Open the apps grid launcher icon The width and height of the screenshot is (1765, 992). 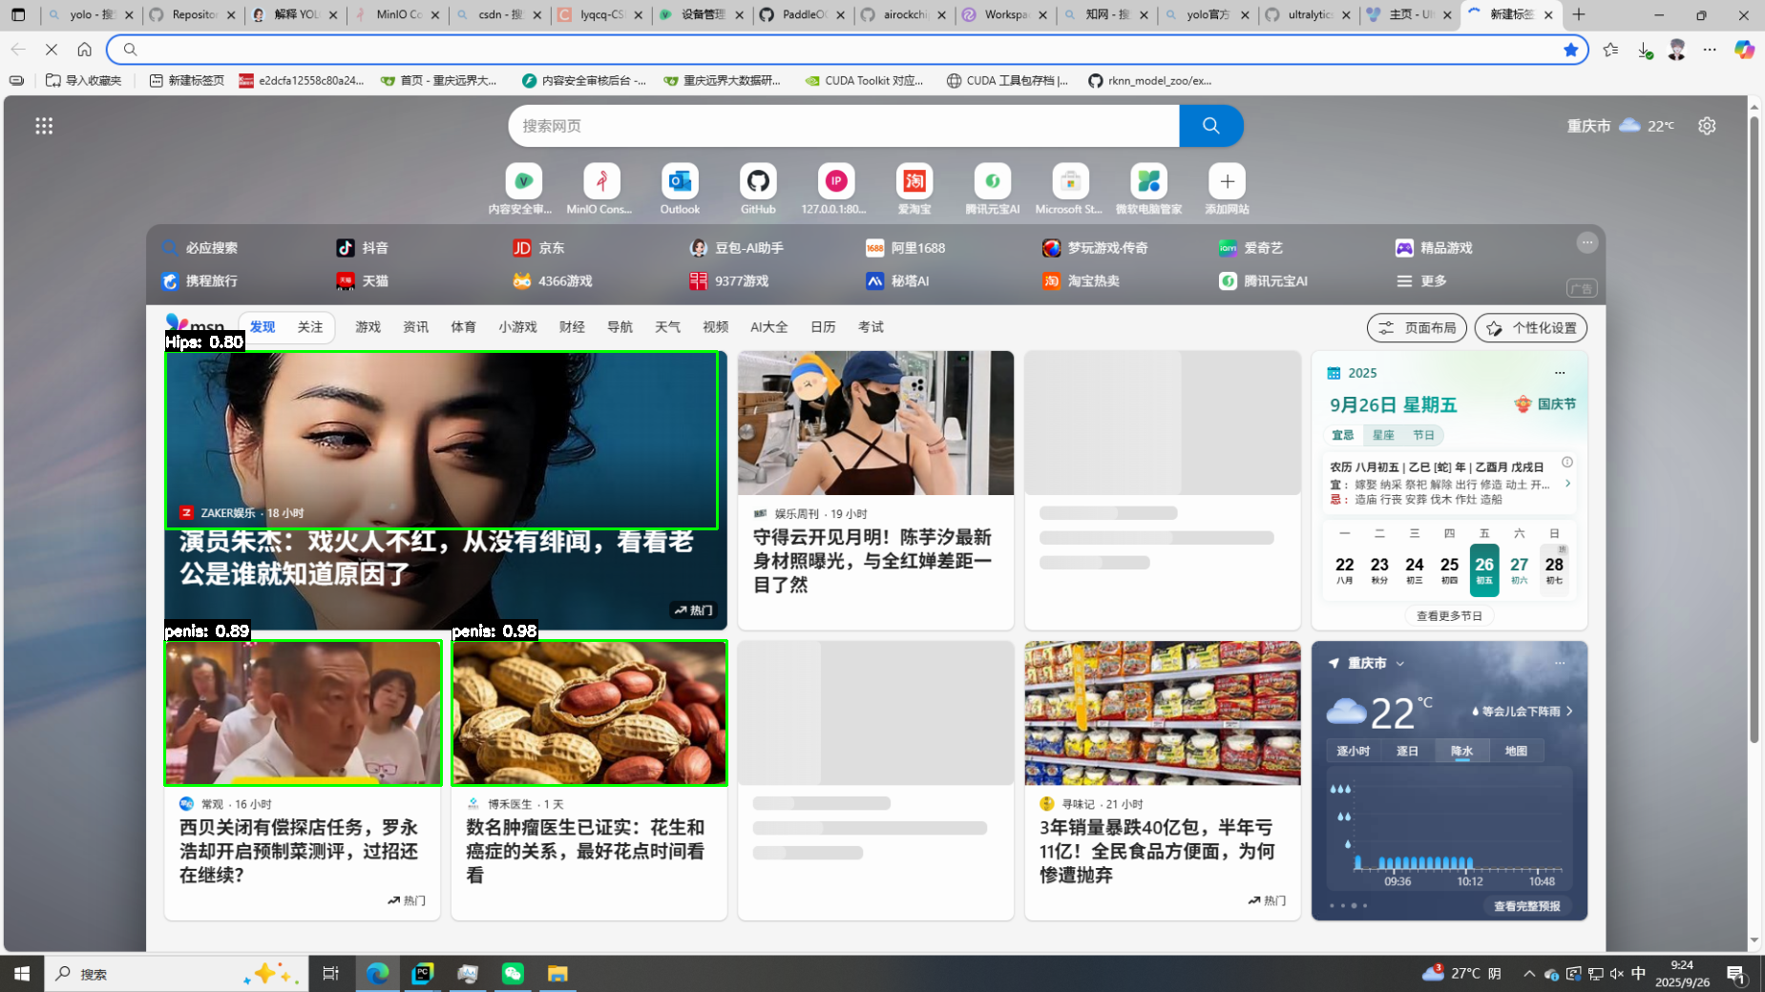(x=44, y=126)
